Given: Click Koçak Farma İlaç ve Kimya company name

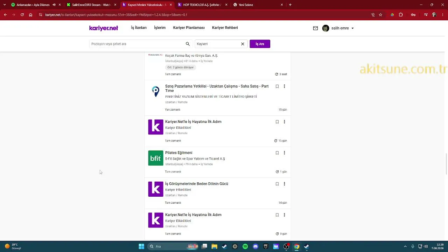Looking at the screenshot, I should [x=191, y=56].
